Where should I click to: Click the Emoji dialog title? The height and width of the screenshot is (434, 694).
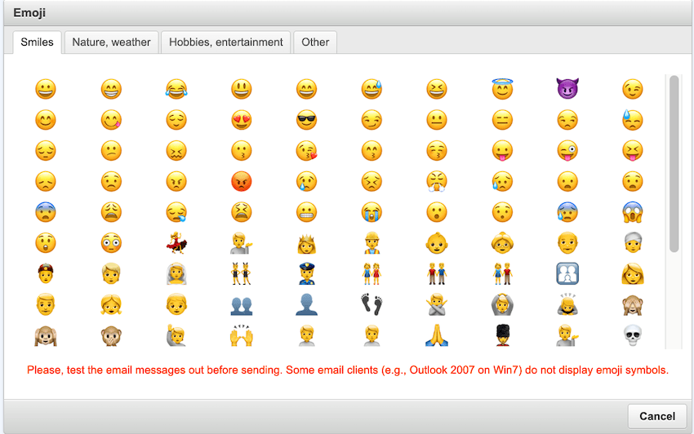(x=29, y=12)
